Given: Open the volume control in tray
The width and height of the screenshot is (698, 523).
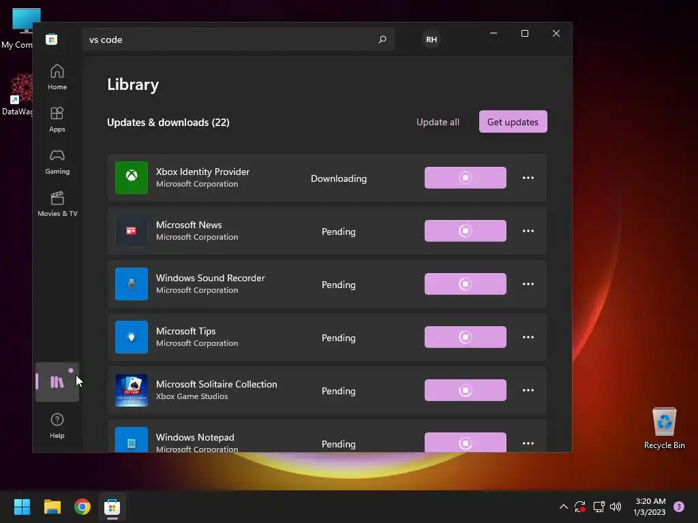Looking at the screenshot, I should 616,507.
